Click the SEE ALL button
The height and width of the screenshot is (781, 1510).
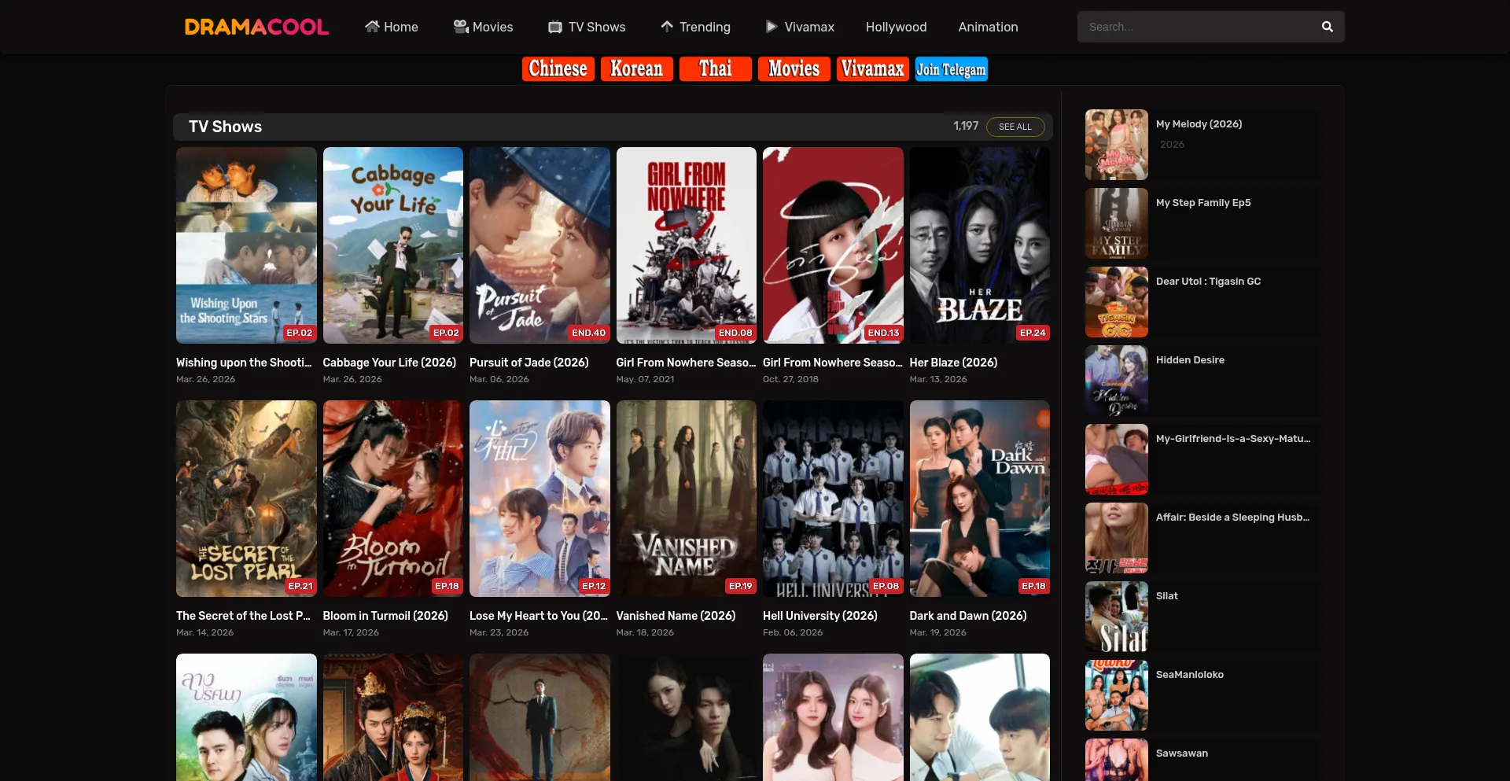1015,127
